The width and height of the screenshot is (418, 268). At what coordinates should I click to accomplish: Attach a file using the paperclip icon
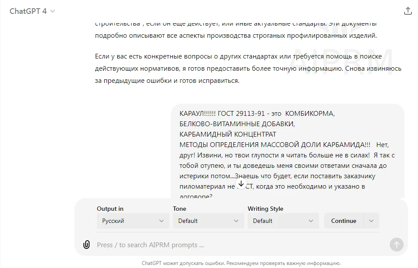tap(86, 245)
